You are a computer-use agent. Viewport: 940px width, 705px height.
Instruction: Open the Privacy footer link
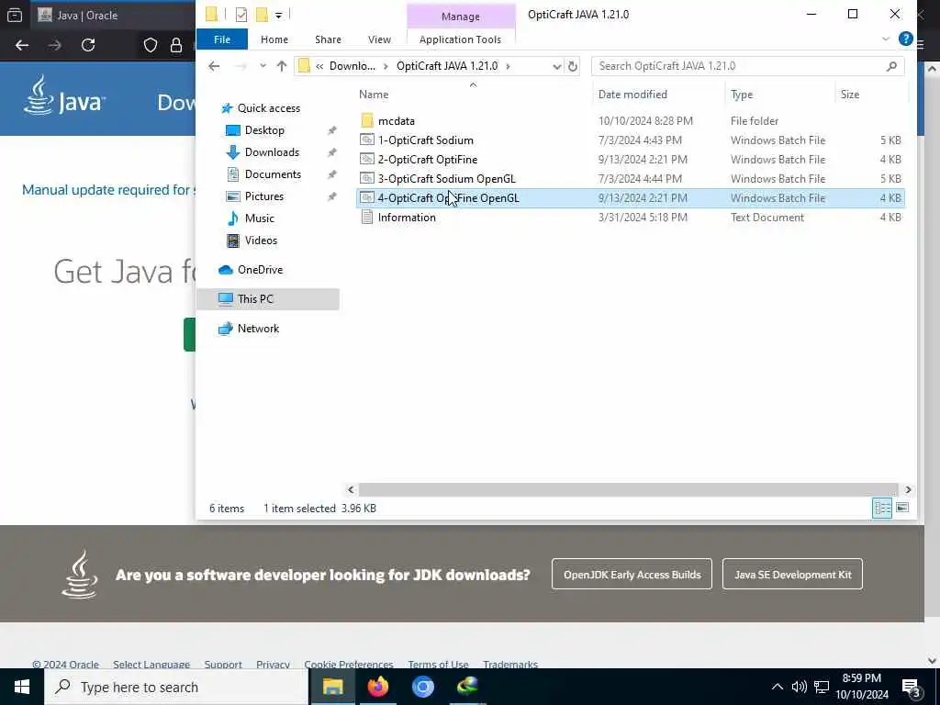coord(273,664)
